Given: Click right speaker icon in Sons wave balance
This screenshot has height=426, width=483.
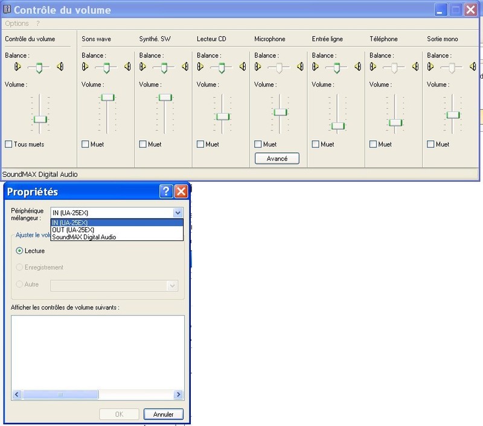Looking at the screenshot, I should tap(127, 66).
